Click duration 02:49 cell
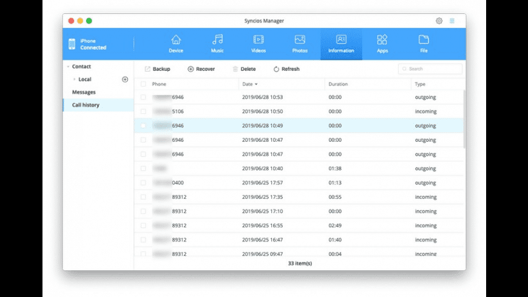Image resolution: width=528 pixels, height=297 pixels. pyautogui.click(x=335, y=225)
